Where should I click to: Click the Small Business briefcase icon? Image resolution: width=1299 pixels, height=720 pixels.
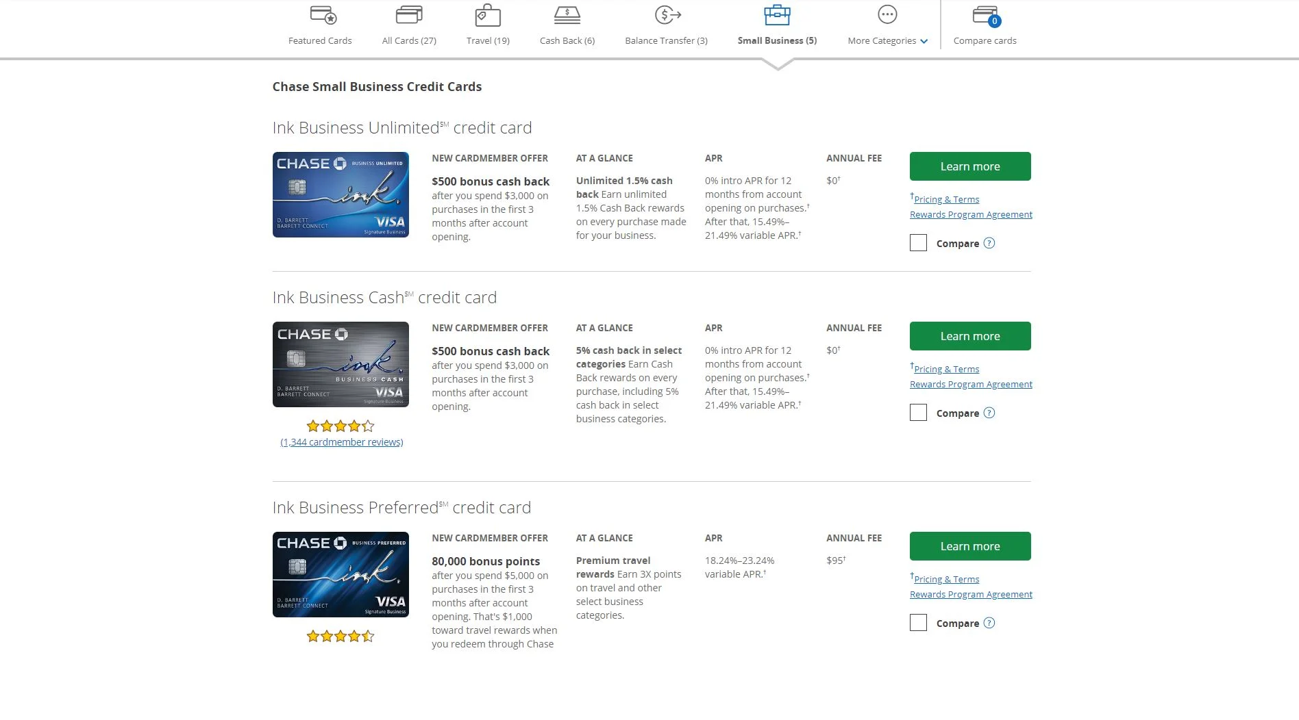777,15
